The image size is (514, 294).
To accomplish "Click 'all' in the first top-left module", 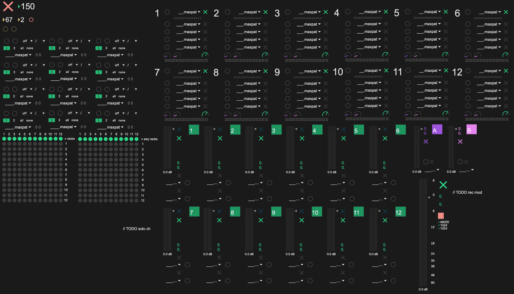I will (22, 48).
